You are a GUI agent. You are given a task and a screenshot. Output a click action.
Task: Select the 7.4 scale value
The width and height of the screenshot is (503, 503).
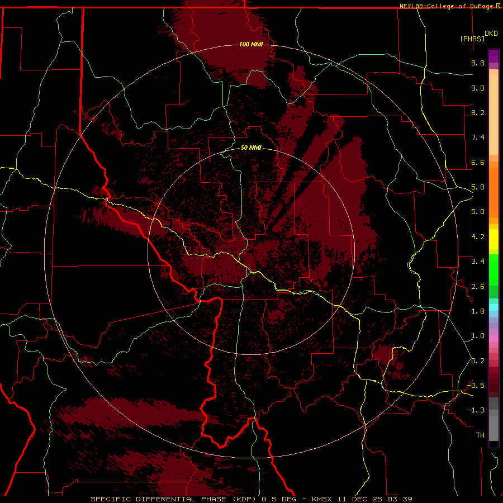pos(478,137)
